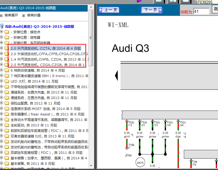This screenshot has width=218, height=170.
Task: Click the 下一页 next page button
Action: tap(152, 10)
